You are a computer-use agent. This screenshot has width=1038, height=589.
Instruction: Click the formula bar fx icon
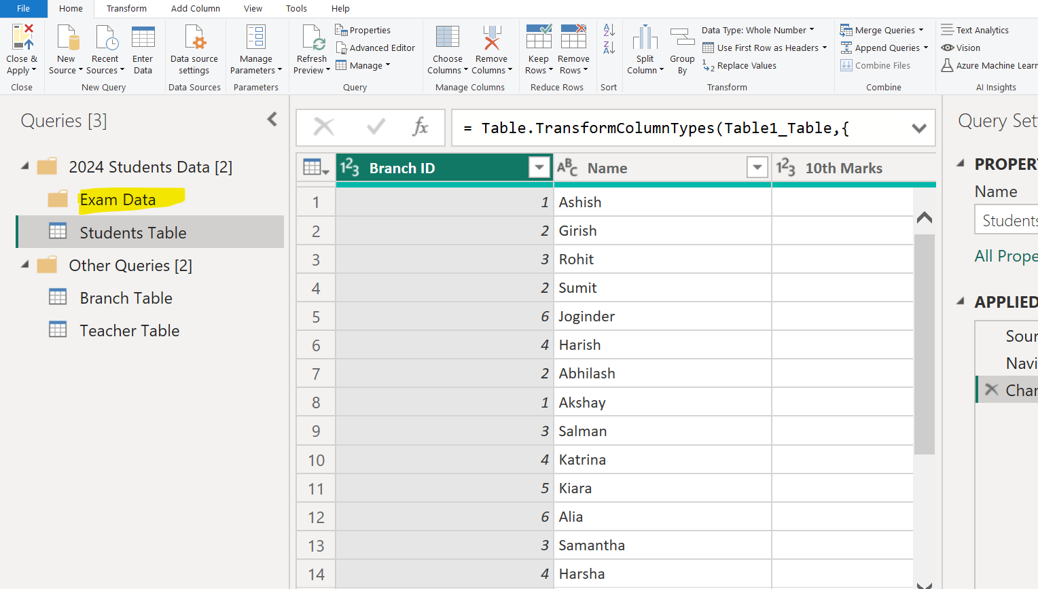pos(420,127)
